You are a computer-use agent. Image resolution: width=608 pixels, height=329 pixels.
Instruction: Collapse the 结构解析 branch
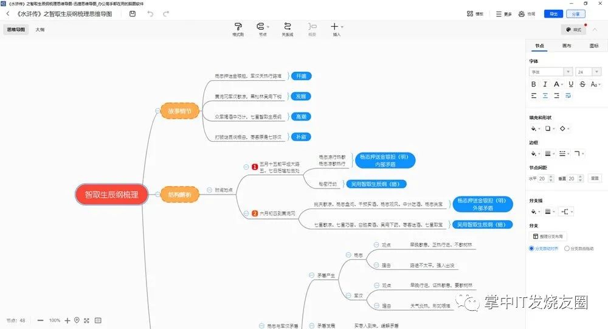click(x=157, y=195)
